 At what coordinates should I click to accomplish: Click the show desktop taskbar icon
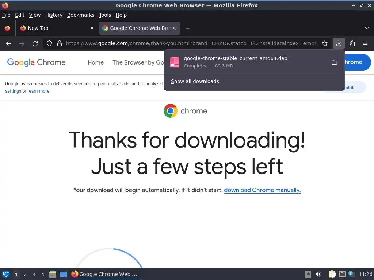tap(63, 274)
